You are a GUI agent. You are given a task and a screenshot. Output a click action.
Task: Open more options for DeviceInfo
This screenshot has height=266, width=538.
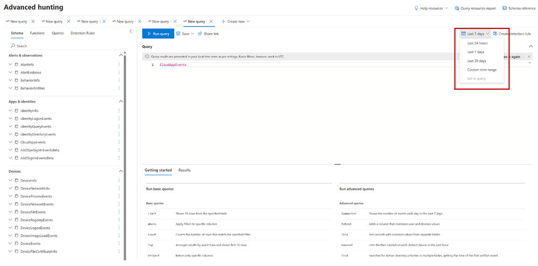pyautogui.click(x=119, y=181)
